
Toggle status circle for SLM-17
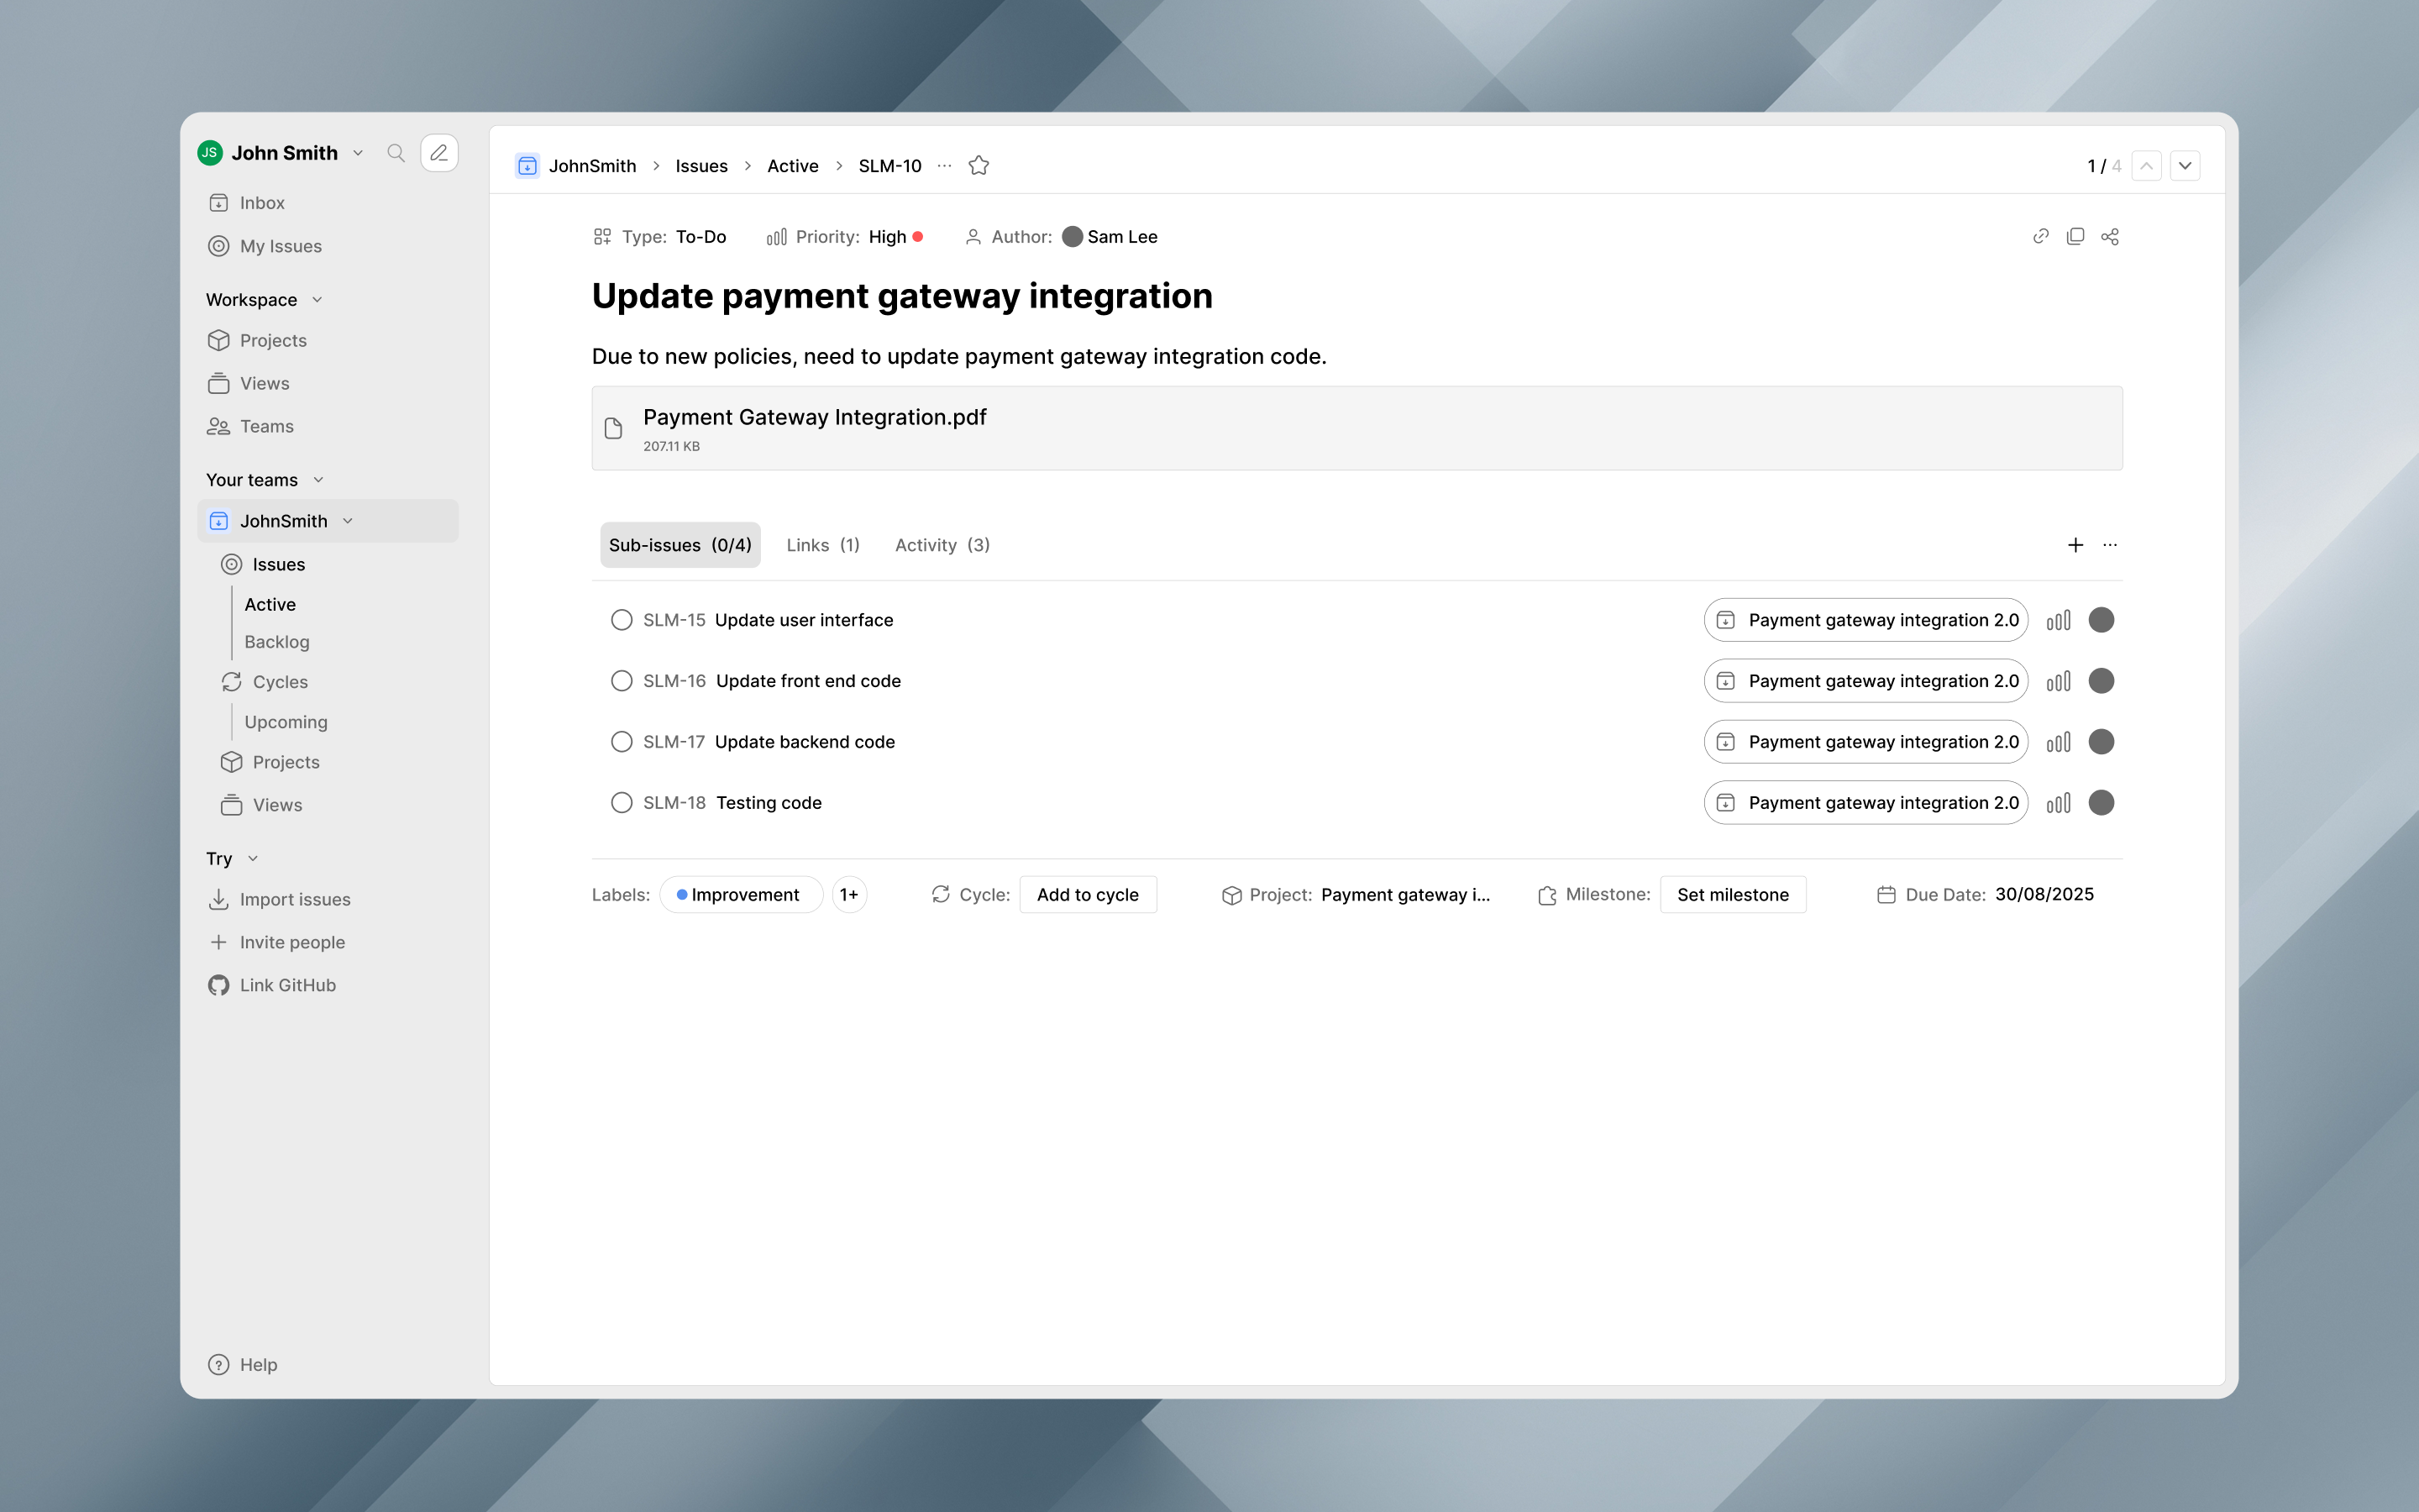[x=622, y=742]
